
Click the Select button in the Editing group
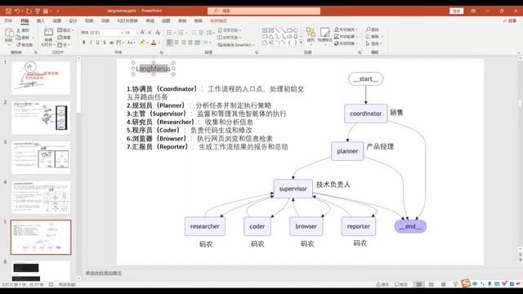click(373, 43)
